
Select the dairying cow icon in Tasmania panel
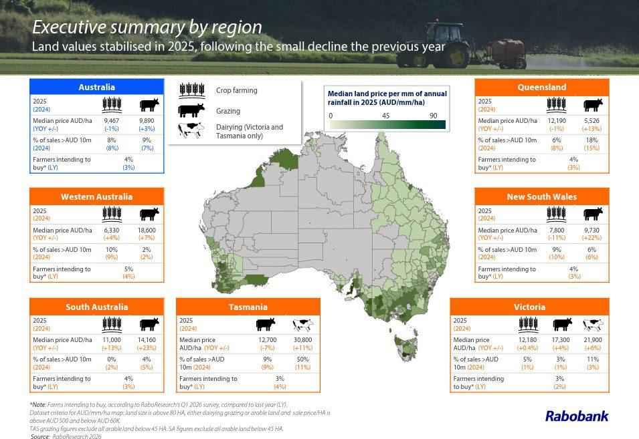pyautogui.click(x=302, y=325)
